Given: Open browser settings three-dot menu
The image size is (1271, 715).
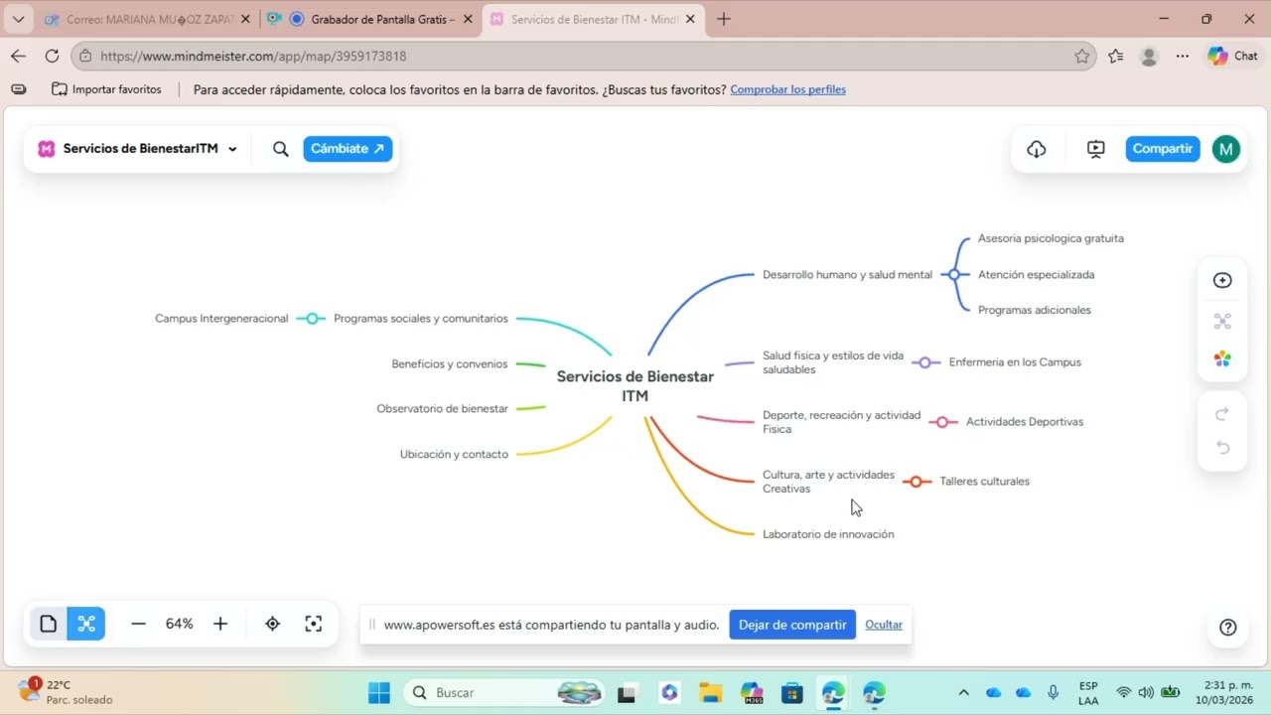Looking at the screenshot, I should tap(1183, 57).
